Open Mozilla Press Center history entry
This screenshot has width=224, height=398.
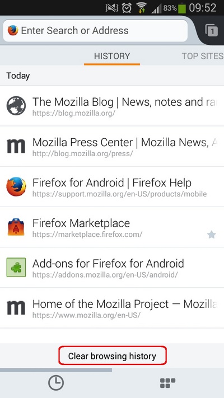pos(112,146)
